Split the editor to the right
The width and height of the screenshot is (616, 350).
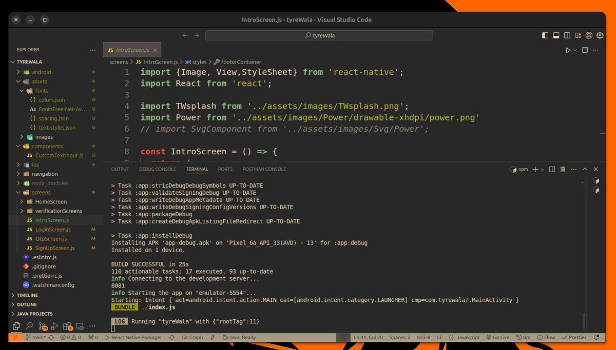[586, 50]
